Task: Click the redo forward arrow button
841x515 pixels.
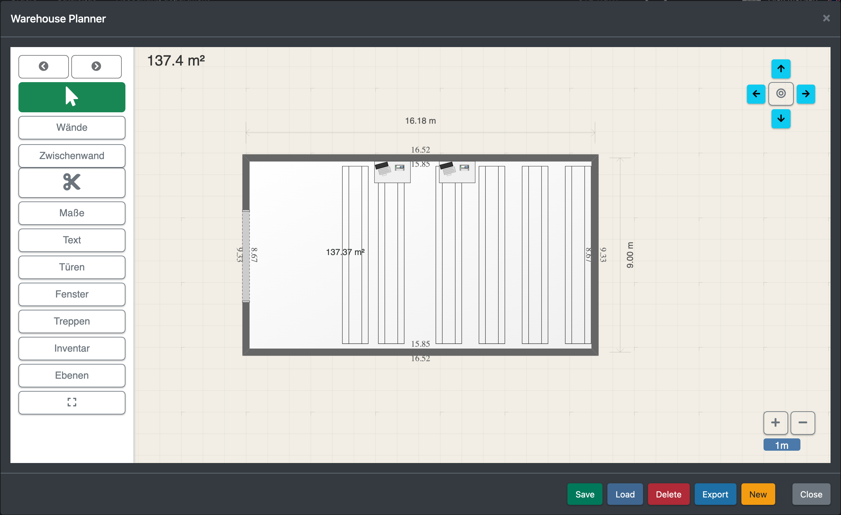Action: [x=96, y=66]
